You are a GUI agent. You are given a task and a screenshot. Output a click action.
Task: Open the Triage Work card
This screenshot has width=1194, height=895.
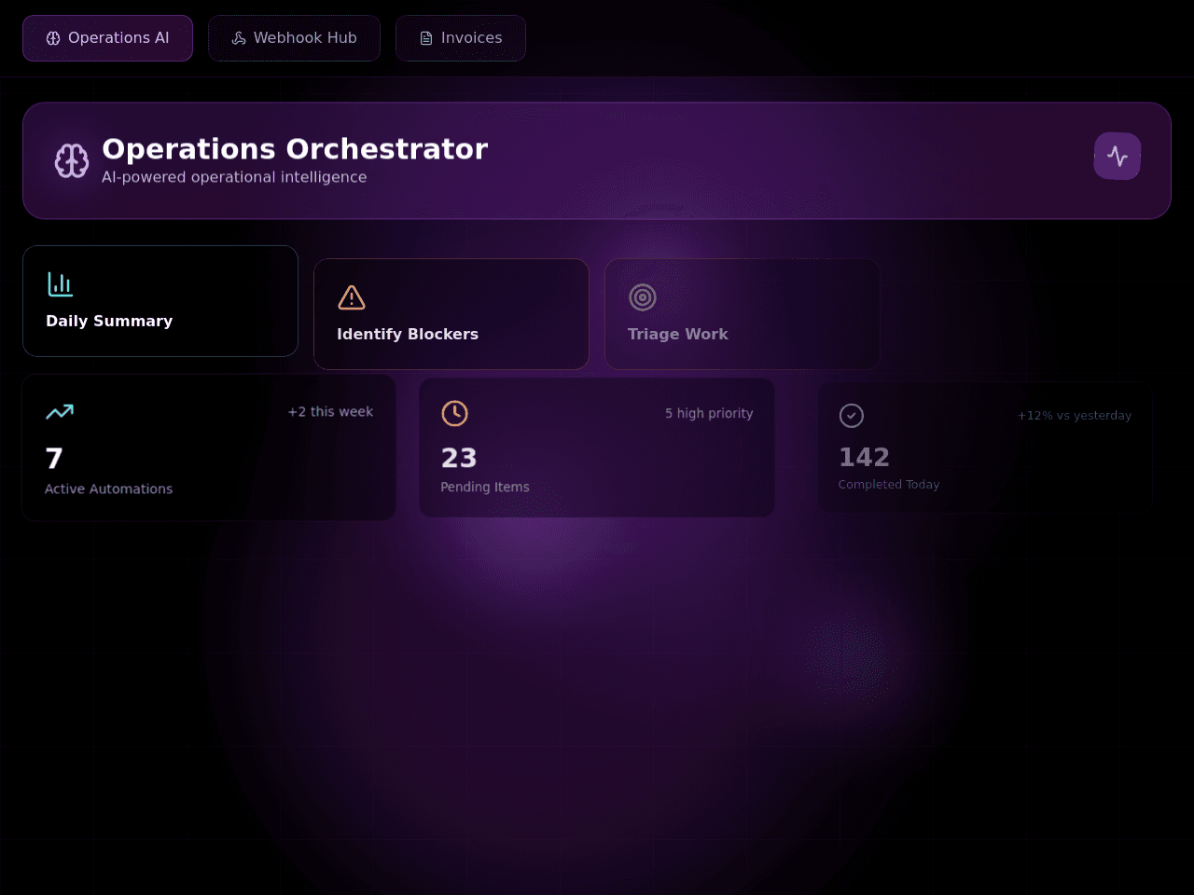tap(743, 314)
